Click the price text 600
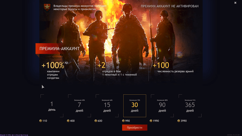The height and width of the screenshot is (136, 242). tap(100, 121)
